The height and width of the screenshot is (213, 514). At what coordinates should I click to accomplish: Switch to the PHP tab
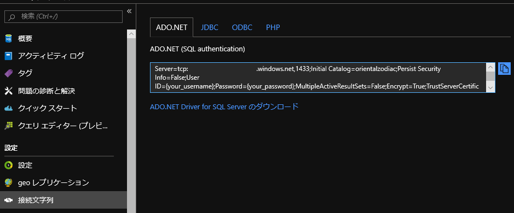(x=273, y=27)
